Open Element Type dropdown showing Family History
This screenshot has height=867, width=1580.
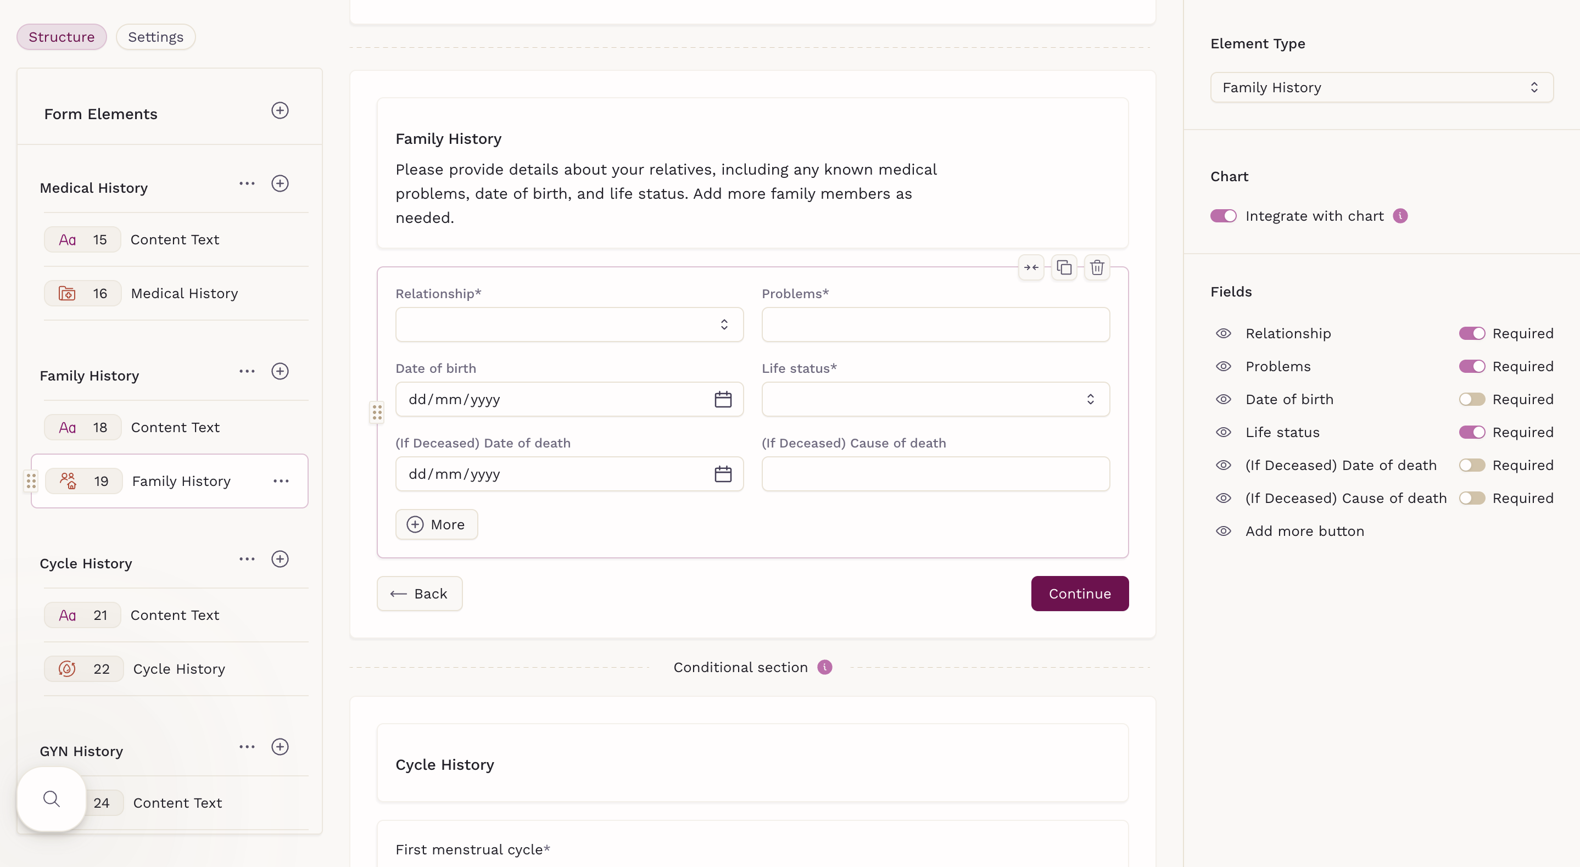(x=1381, y=88)
